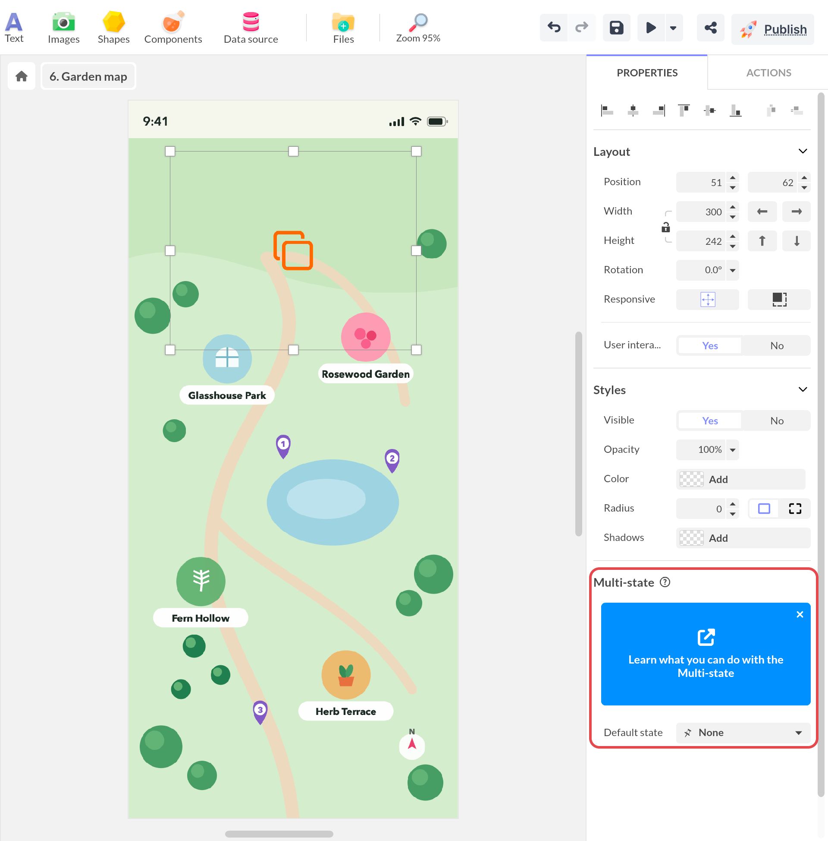Open the Files manager
Image resolution: width=828 pixels, height=841 pixels.
pos(343,28)
